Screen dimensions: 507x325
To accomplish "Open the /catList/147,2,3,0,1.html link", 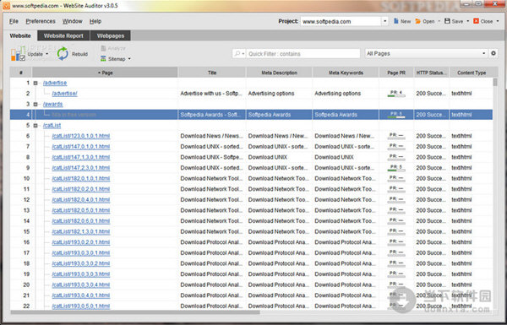I will tap(81, 168).
